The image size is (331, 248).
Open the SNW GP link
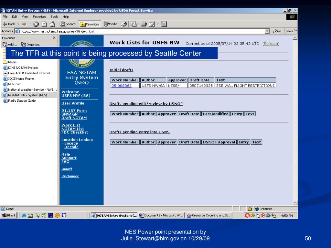69,114
